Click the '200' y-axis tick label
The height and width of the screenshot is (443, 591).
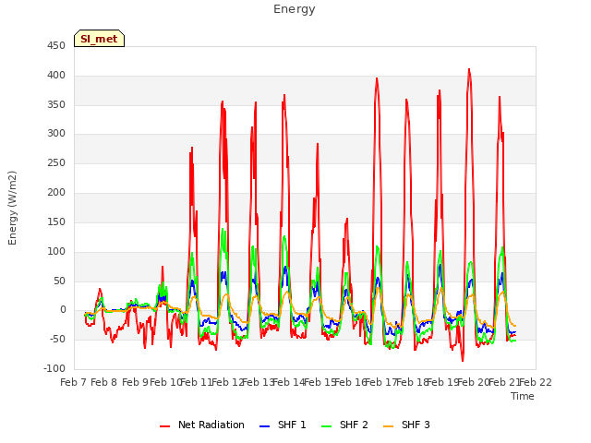pyautogui.click(x=56, y=193)
